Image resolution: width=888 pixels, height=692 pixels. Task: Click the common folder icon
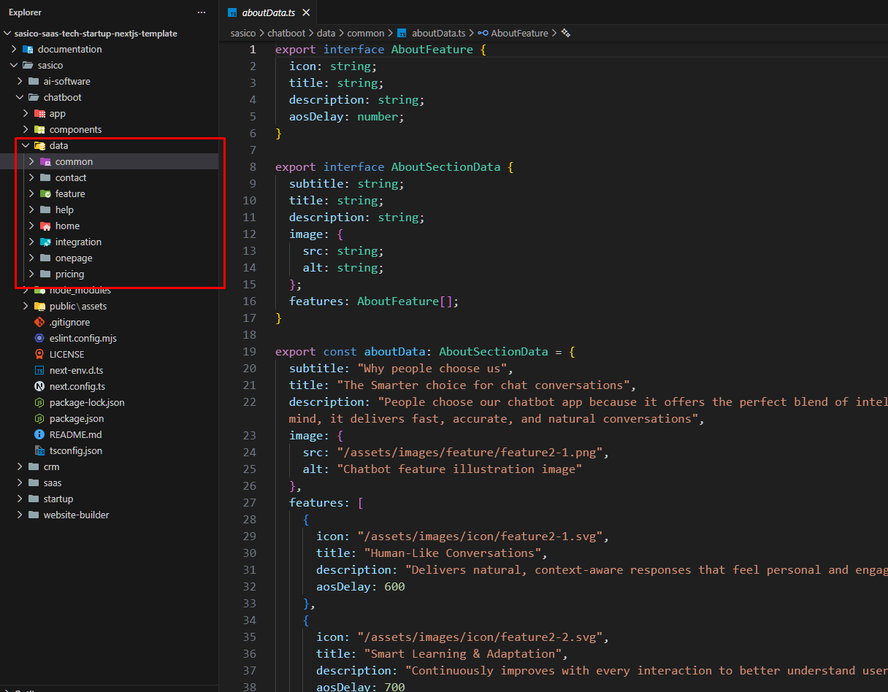click(x=46, y=161)
